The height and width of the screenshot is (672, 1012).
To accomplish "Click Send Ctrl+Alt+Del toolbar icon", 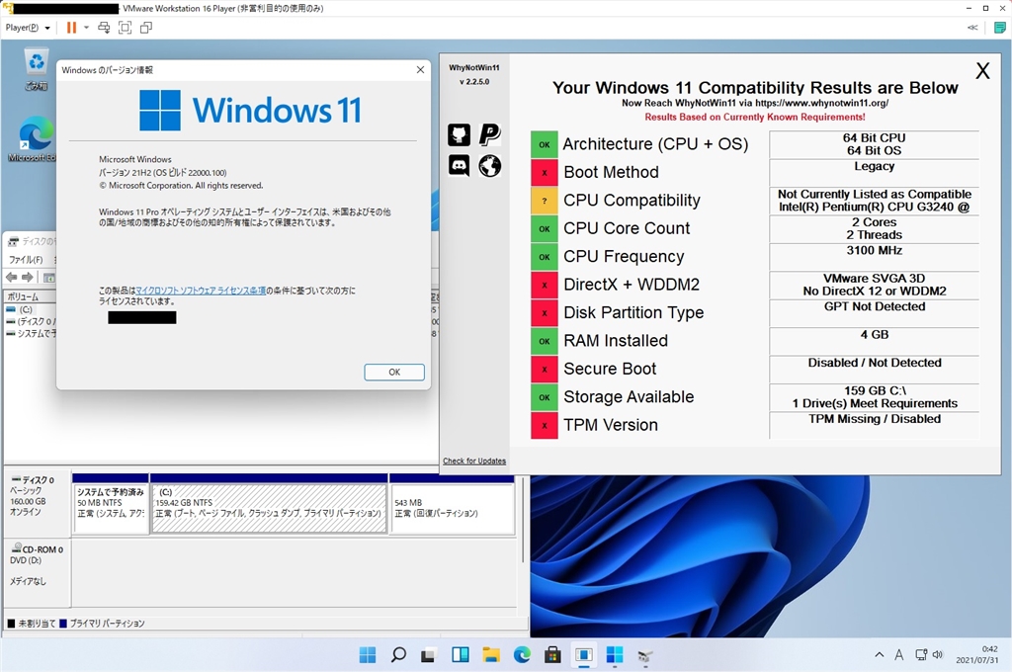I will [104, 28].
